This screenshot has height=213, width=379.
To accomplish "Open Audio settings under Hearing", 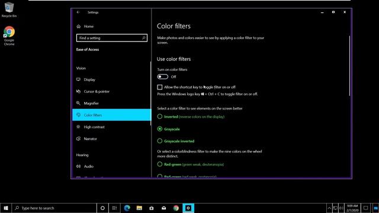I will click(112, 166).
